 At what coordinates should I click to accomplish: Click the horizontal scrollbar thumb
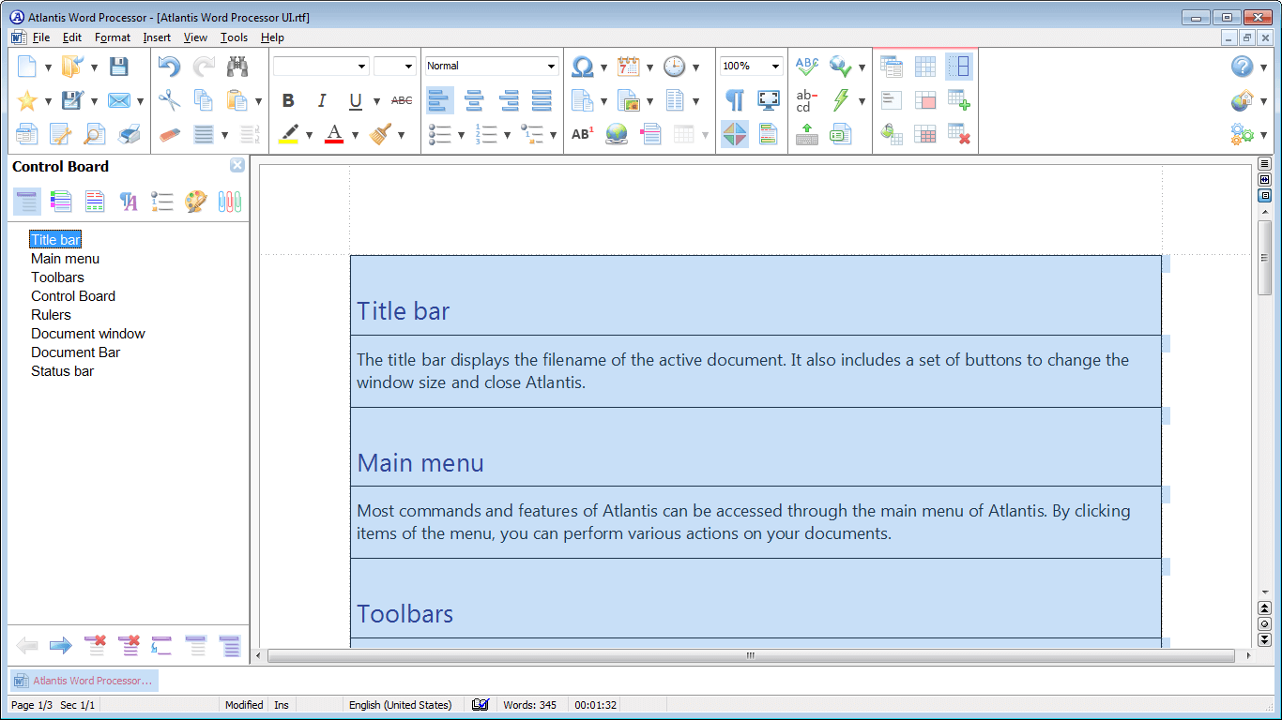tap(751, 656)
